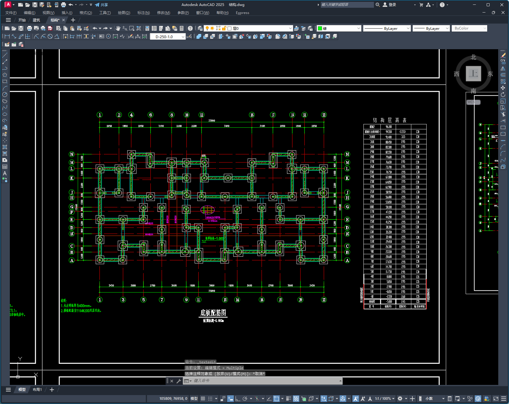Click the Help question mark toolbar icon
Screen dimensions: 509x404
pyautogui.click(x=190, y=28)
